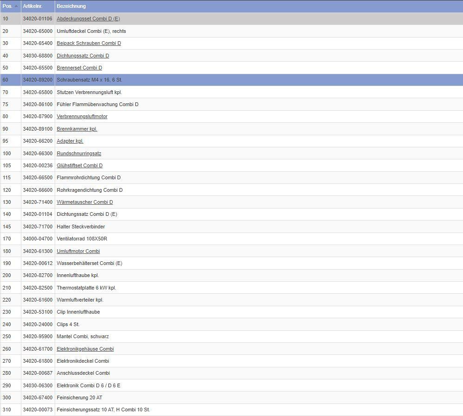The image size is (463, 416).
Task: Open the Brennkammer kpl. link
Action: point(77,129)
